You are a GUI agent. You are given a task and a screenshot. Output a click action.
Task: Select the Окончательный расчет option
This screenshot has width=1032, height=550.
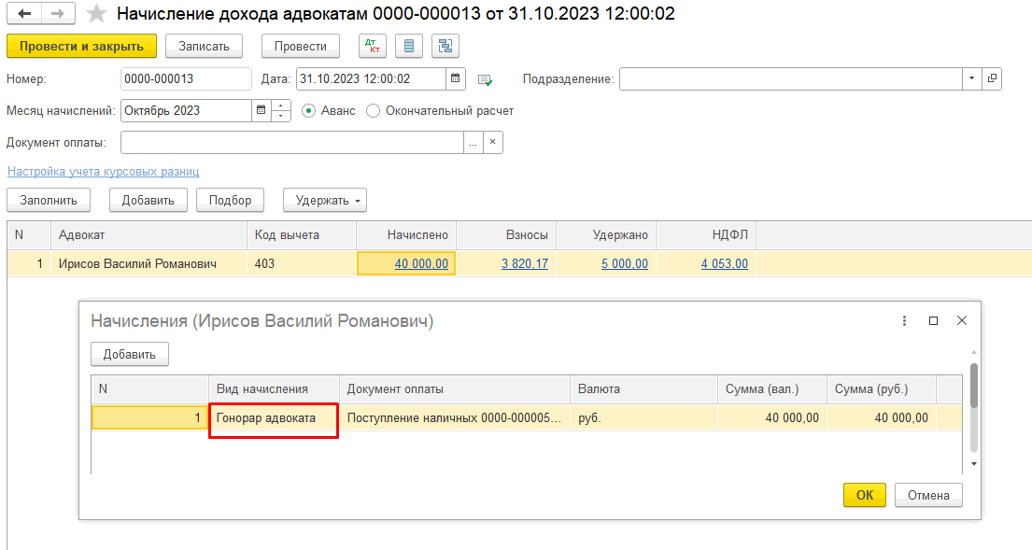click(374, 110)
